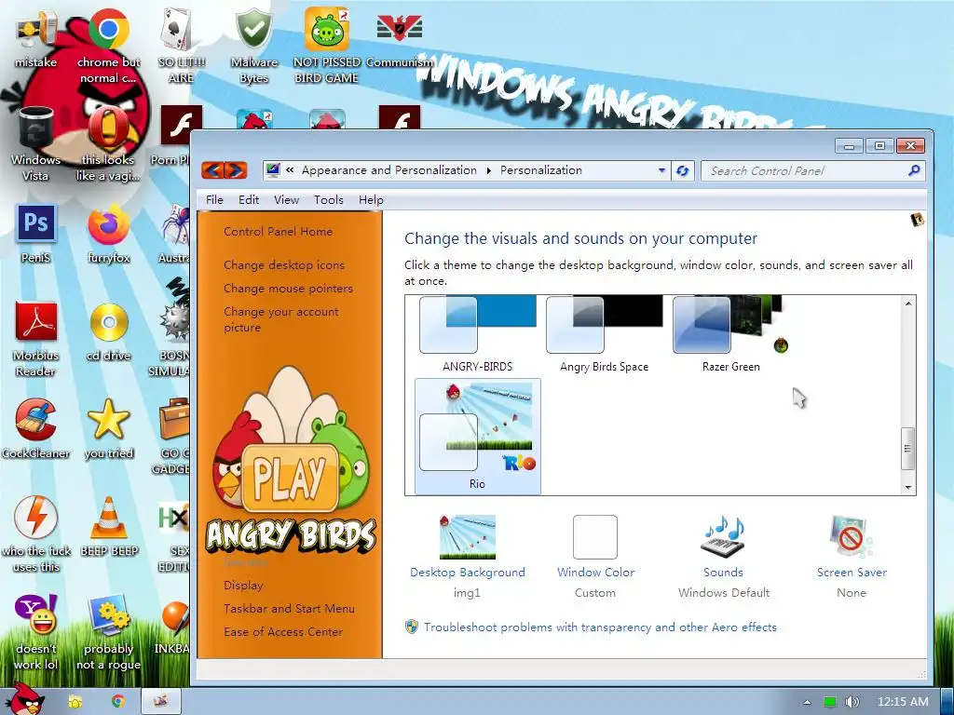This screenshot has height=715, width=954.
Task: Click the taskbar clock showing 12:15 AM
Action: 903,702
